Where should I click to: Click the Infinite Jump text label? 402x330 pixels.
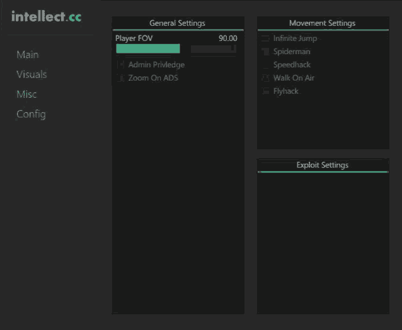295,38
